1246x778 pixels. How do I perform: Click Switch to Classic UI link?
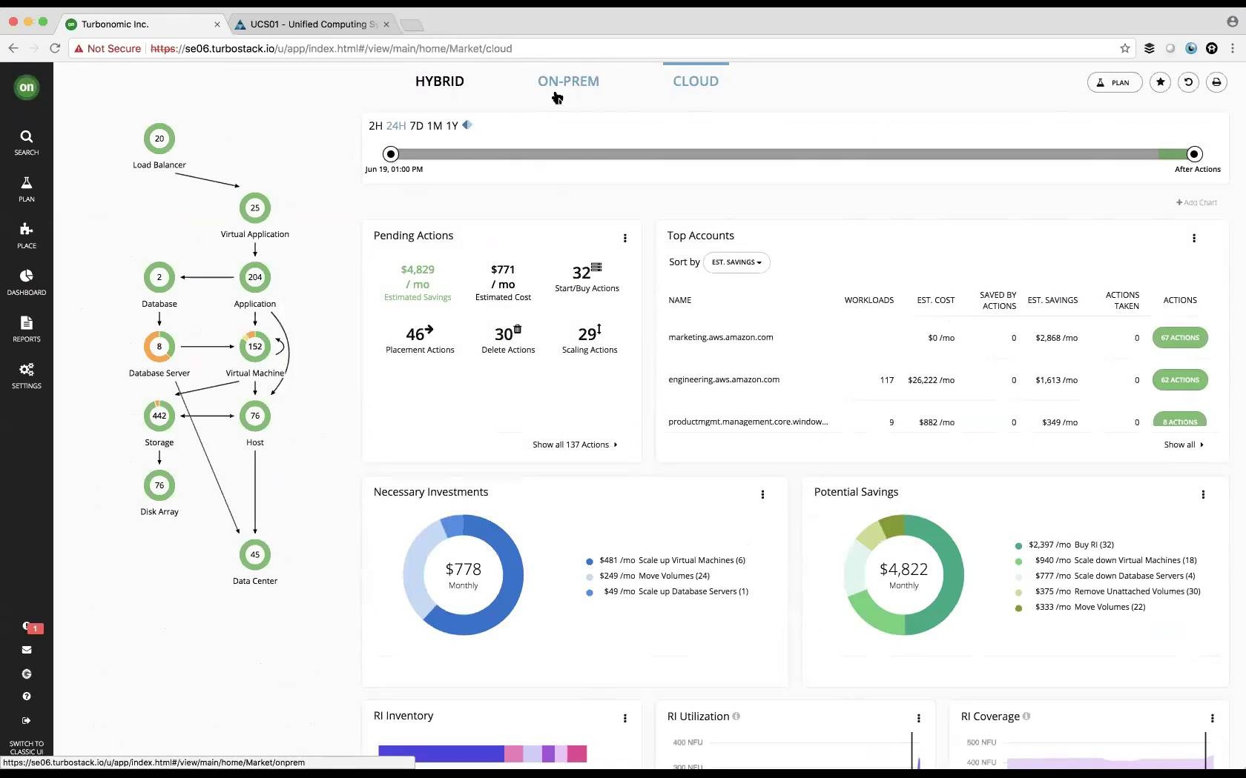[x=27, y=747]
